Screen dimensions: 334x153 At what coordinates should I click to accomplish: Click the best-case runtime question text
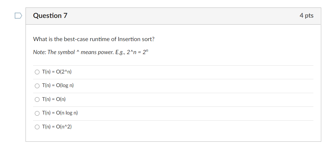pyautogui.click(x=94, y=39)
